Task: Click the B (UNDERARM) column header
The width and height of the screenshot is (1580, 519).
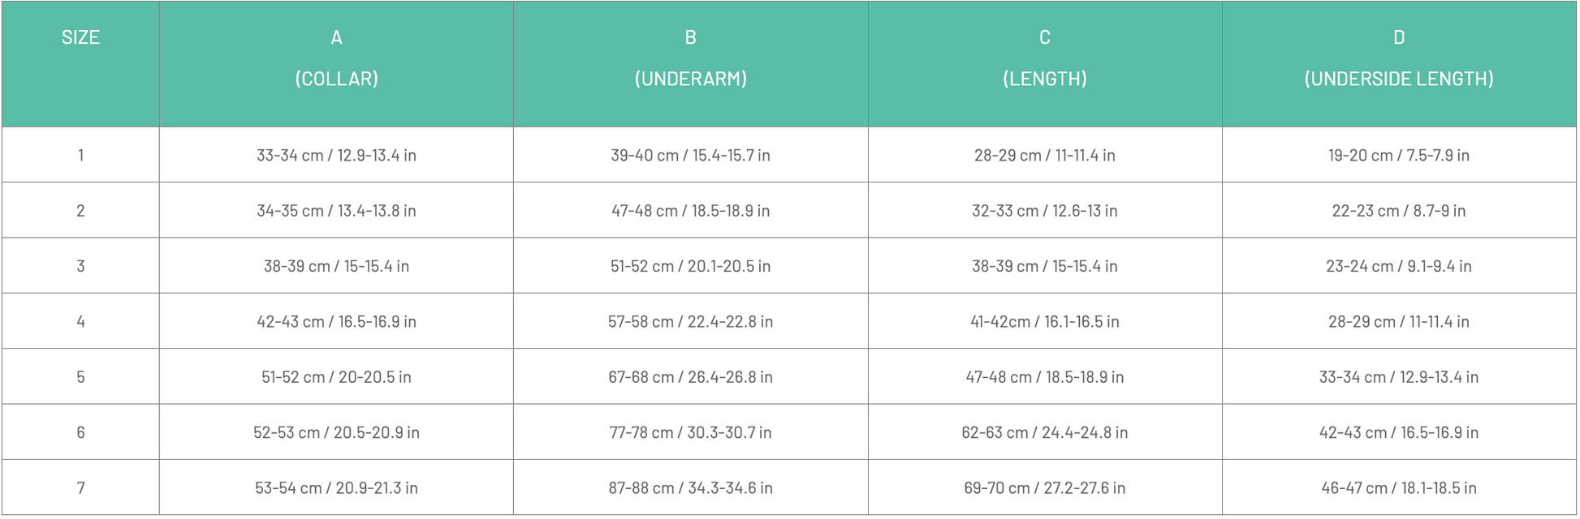Action: (x=690, y=58)
